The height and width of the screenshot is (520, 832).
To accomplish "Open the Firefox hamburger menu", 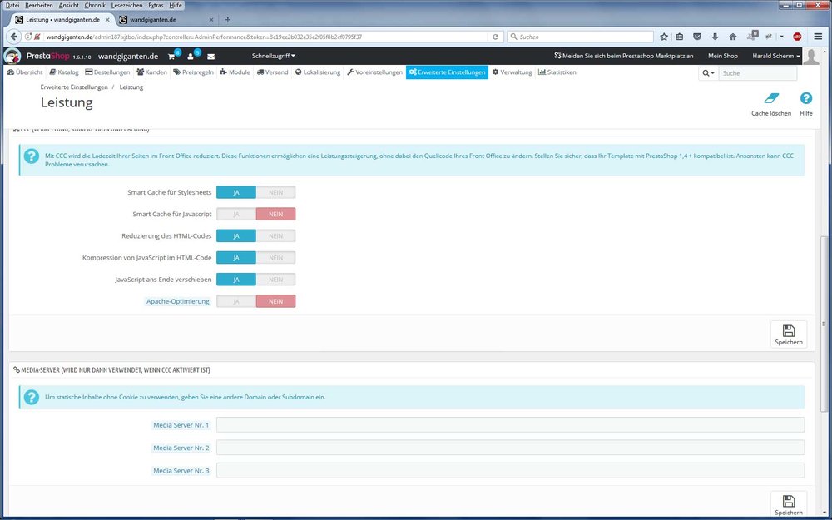I will (818, 37).
